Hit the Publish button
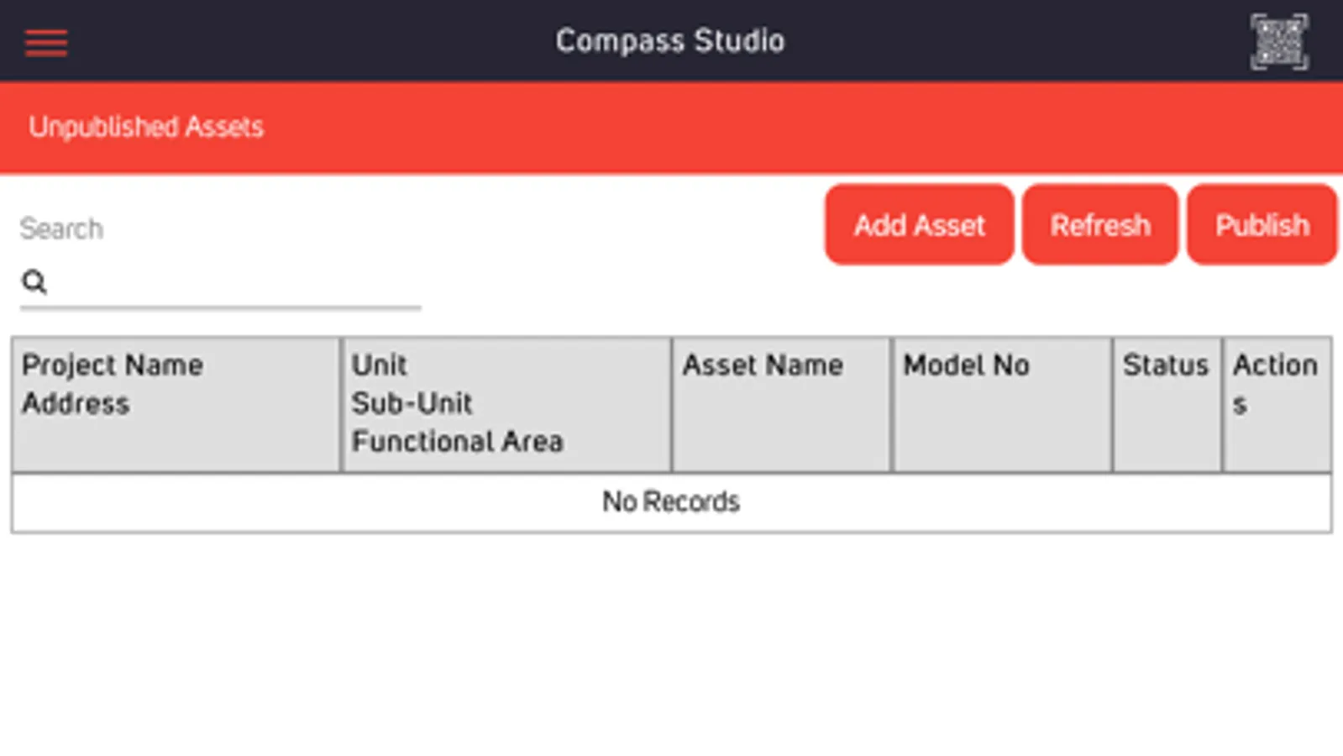The width and height of the screenshot is (1343, 756). point(1262,225)
